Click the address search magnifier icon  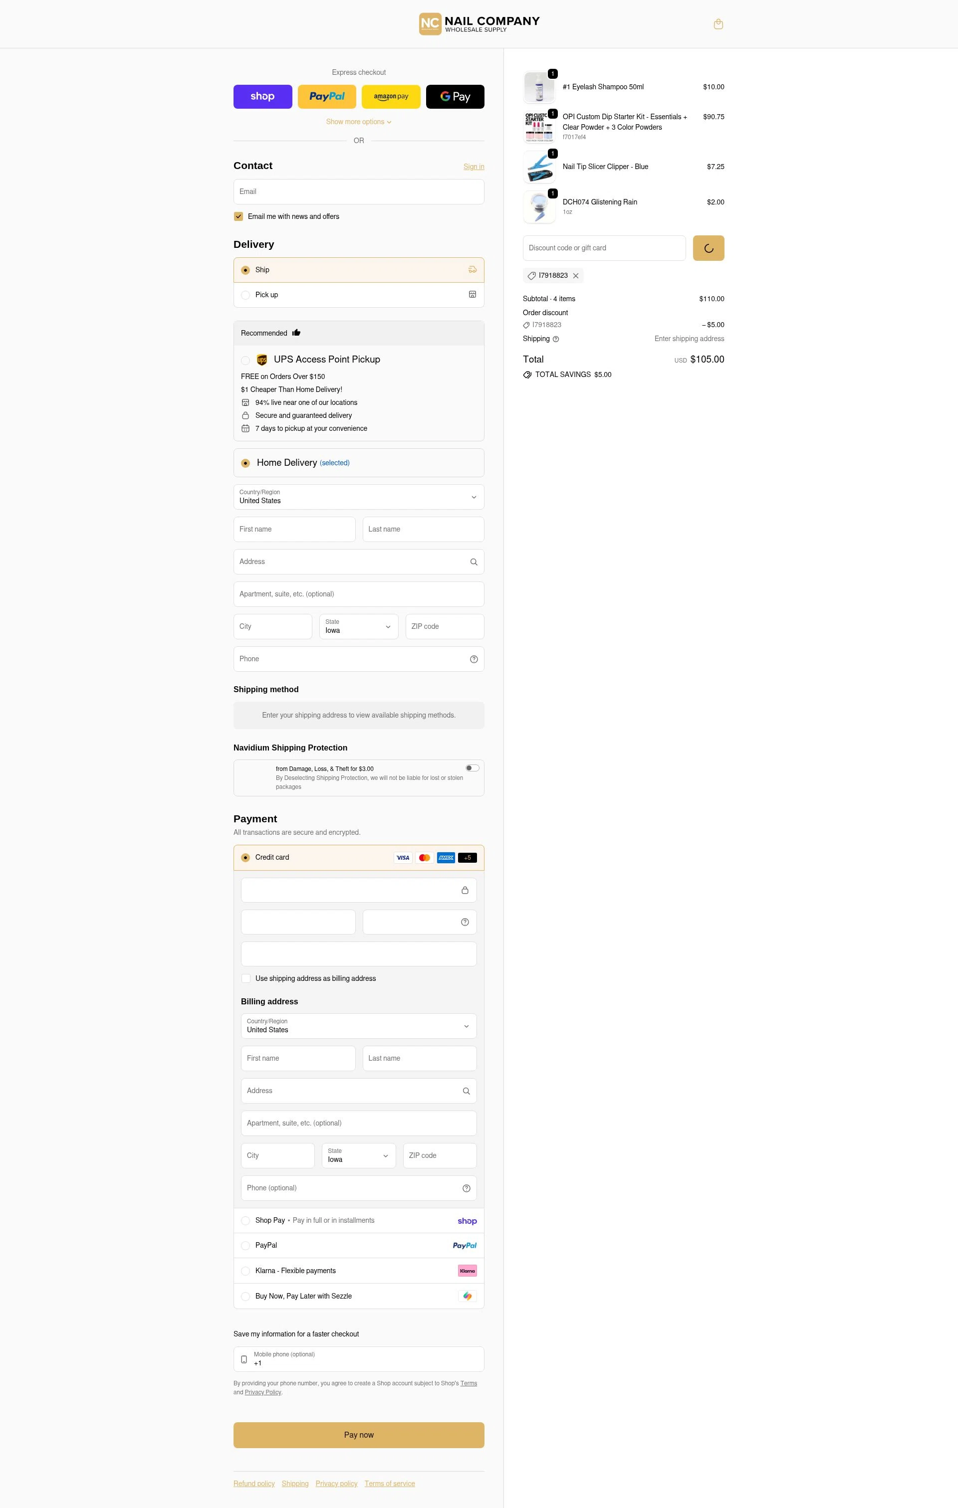point(473,562)
